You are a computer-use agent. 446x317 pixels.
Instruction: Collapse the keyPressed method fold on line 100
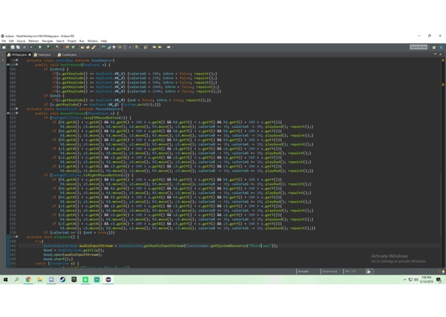coord(17,65)
